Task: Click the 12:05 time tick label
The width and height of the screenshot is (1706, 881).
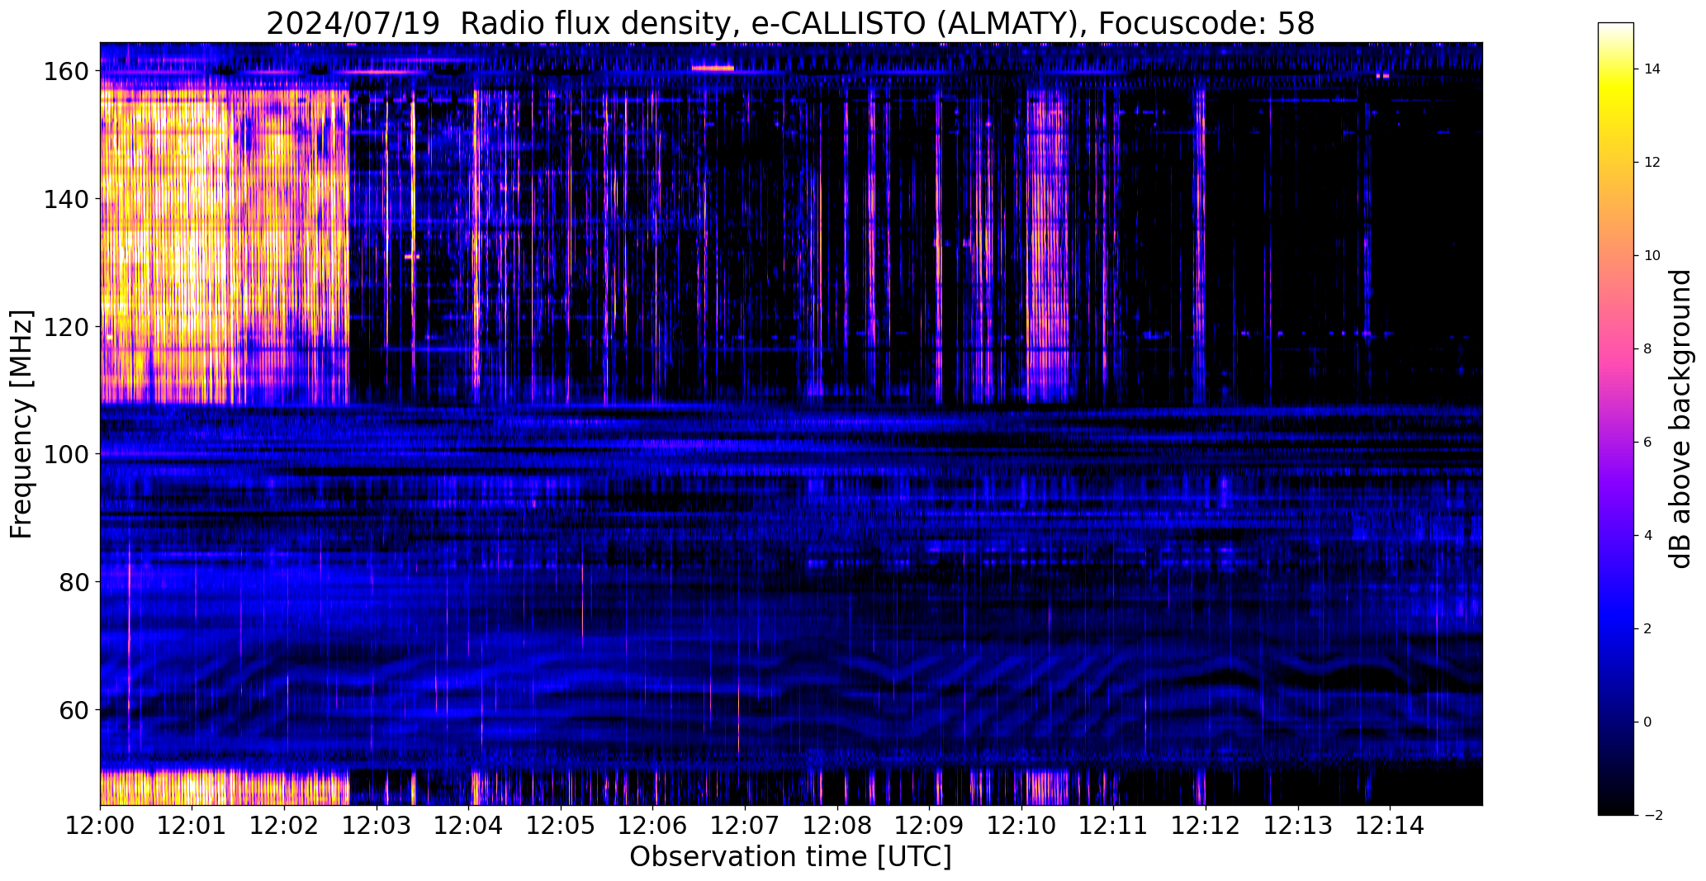Action: coord(561,826)
